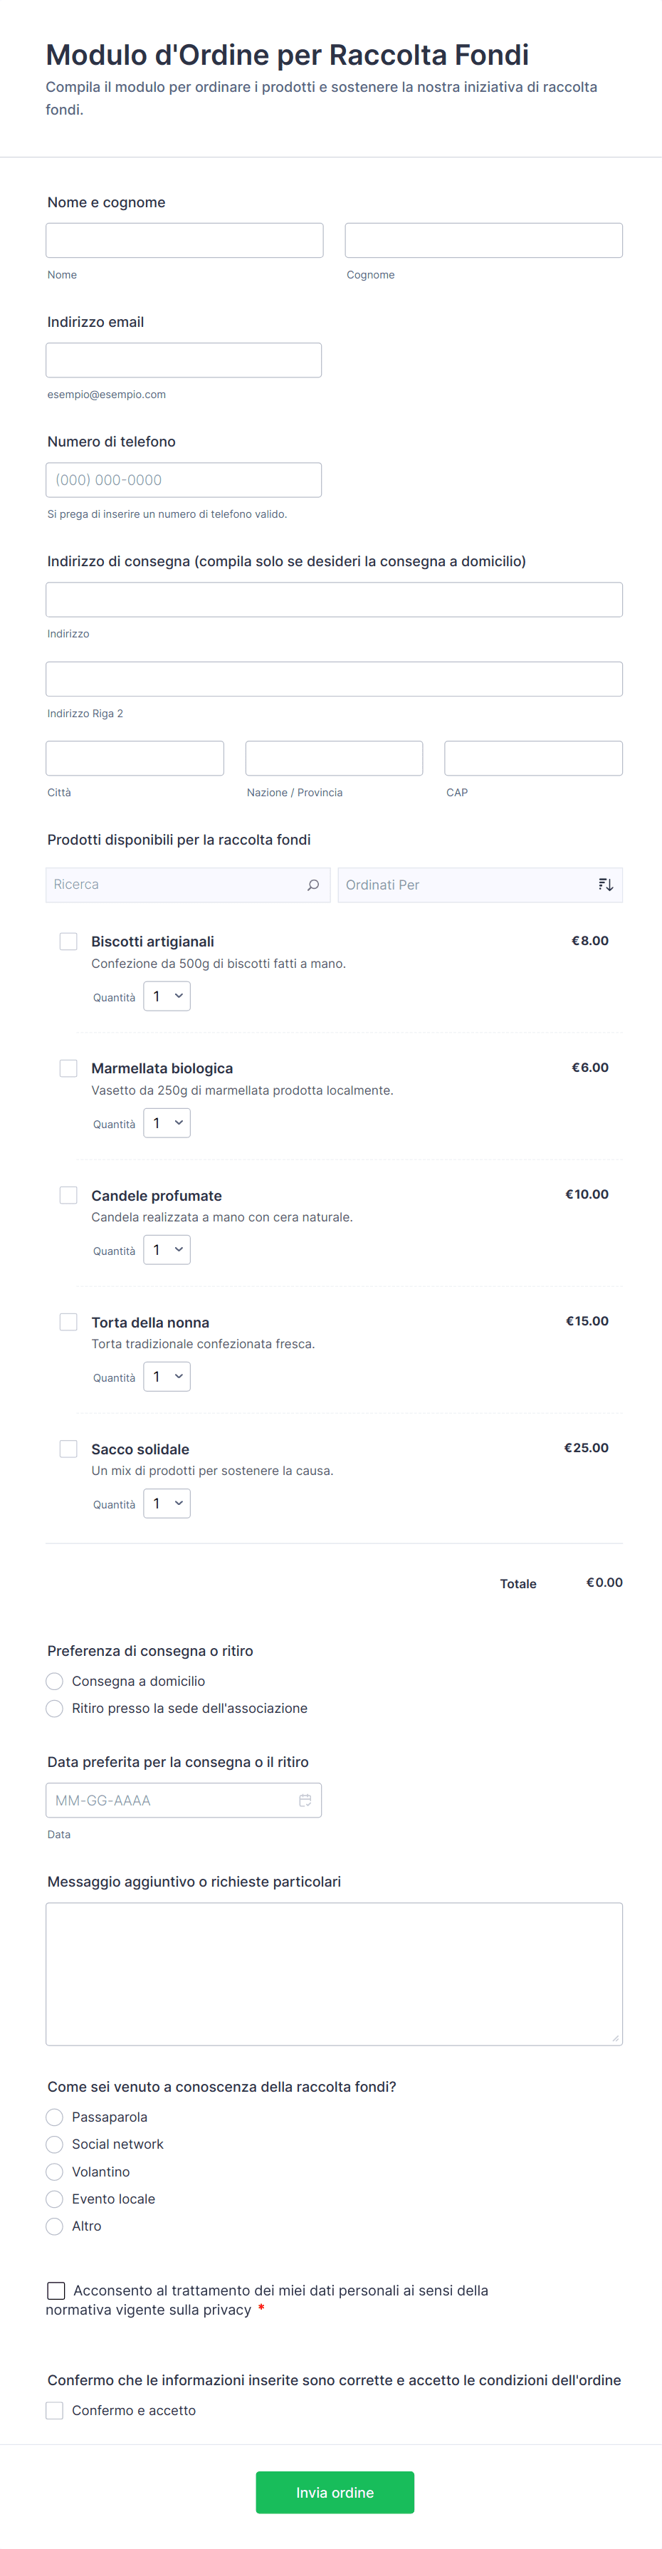Grab the message textarea resize handle

click(x=616, y=2038)
